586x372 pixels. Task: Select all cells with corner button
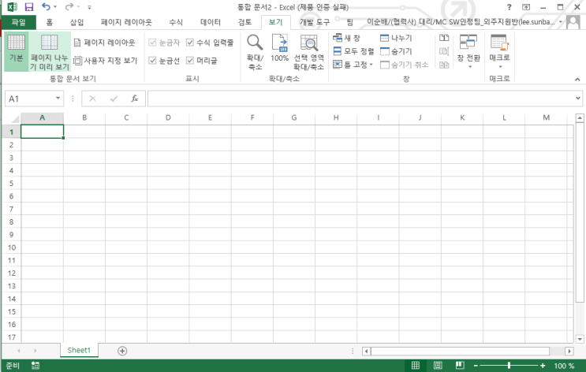pyautogui.click(x=14, y=118)
